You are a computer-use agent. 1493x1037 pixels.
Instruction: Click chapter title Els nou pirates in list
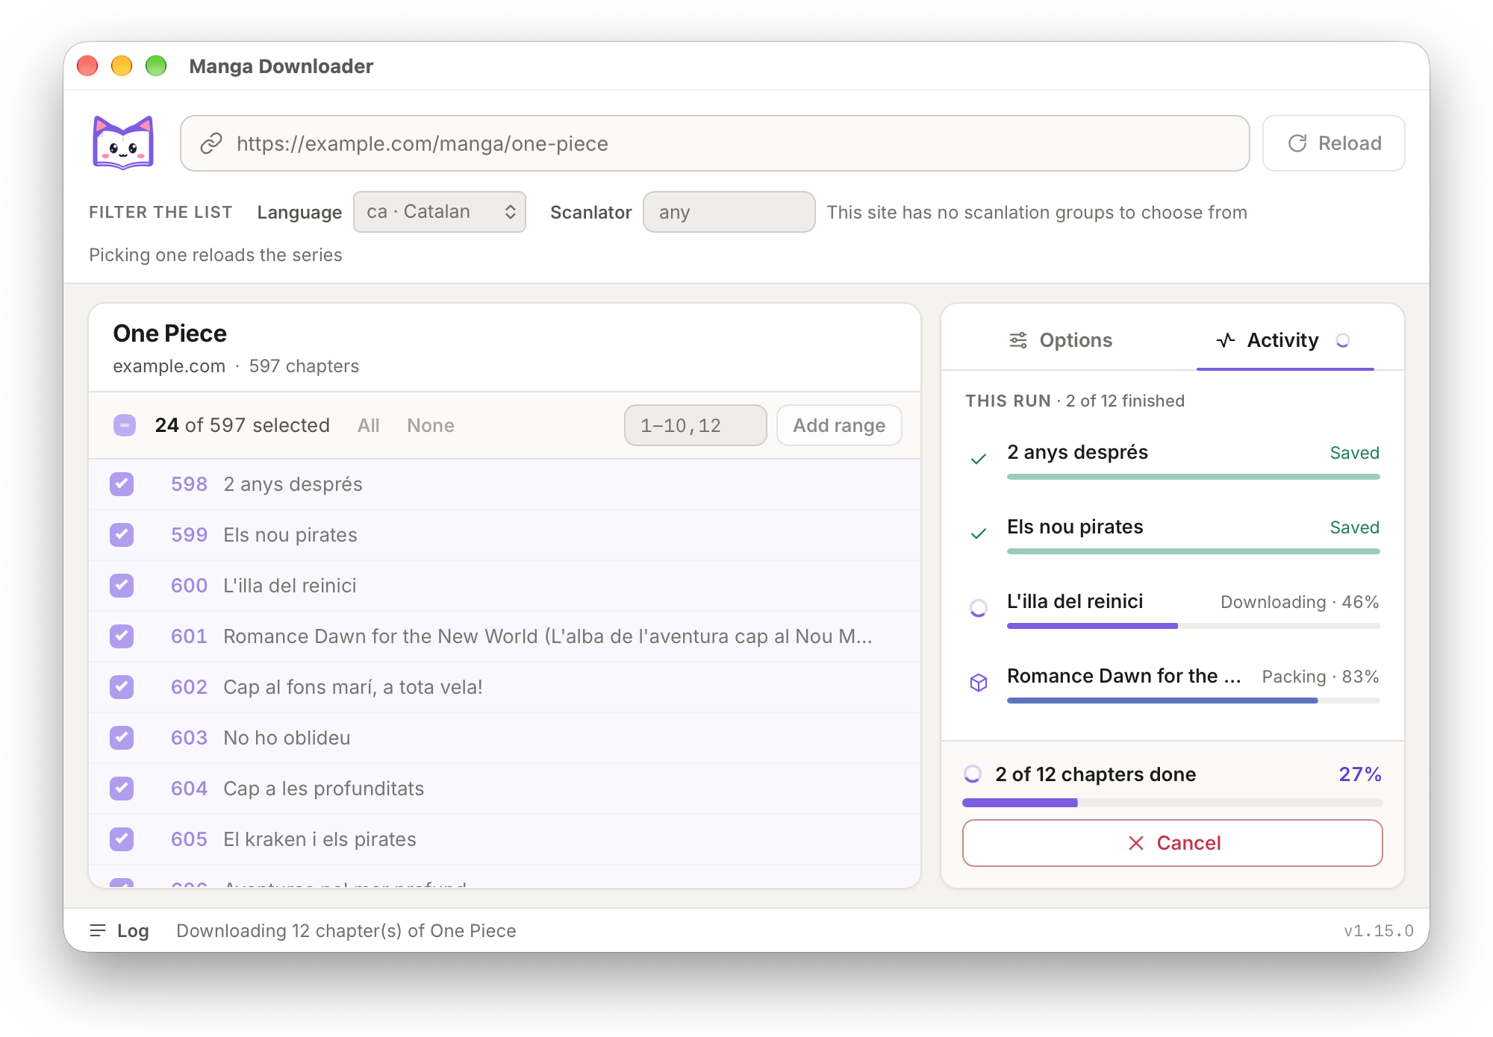click(x=290, y=535)
